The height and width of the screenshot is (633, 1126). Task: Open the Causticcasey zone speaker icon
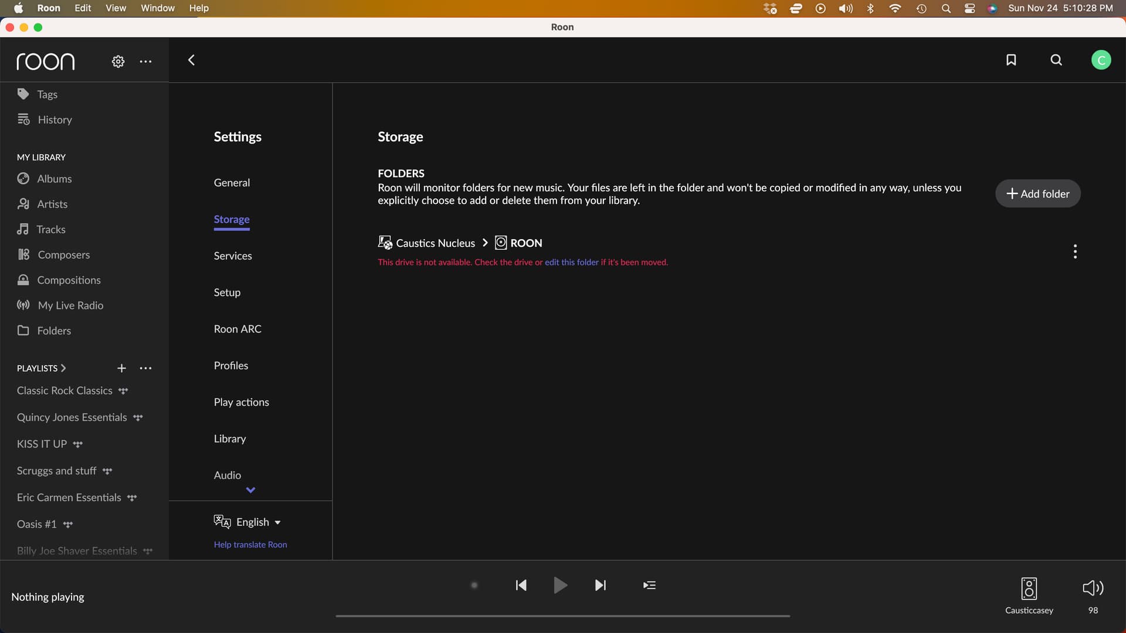tap(1029, 589)
